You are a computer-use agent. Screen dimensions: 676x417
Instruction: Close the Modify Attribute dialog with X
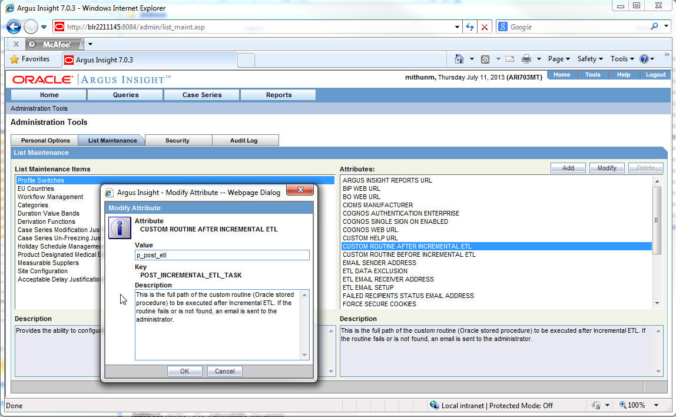(x=300, y=190)
